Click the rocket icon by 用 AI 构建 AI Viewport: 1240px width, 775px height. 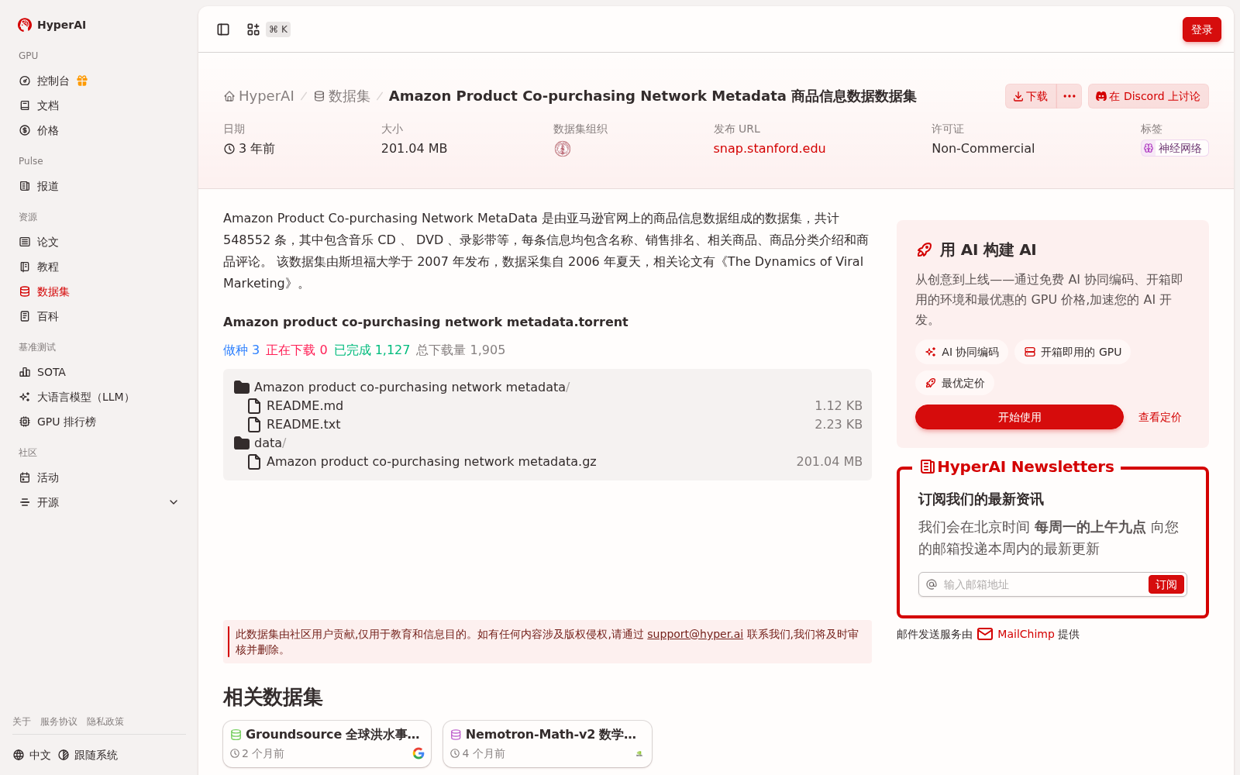pos(924,250)
